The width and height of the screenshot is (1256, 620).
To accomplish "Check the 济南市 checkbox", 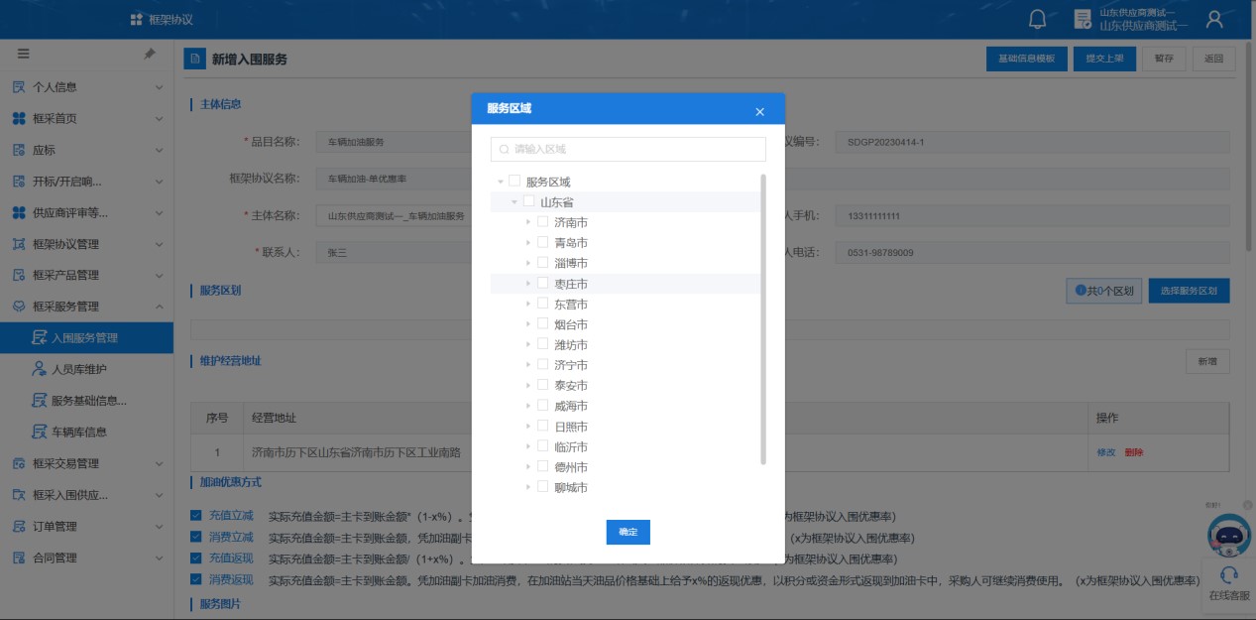I will coord(542,221).
